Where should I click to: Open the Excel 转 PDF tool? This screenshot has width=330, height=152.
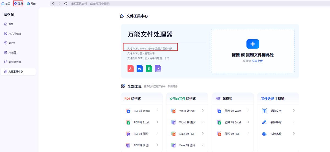(x=187, y=134)
